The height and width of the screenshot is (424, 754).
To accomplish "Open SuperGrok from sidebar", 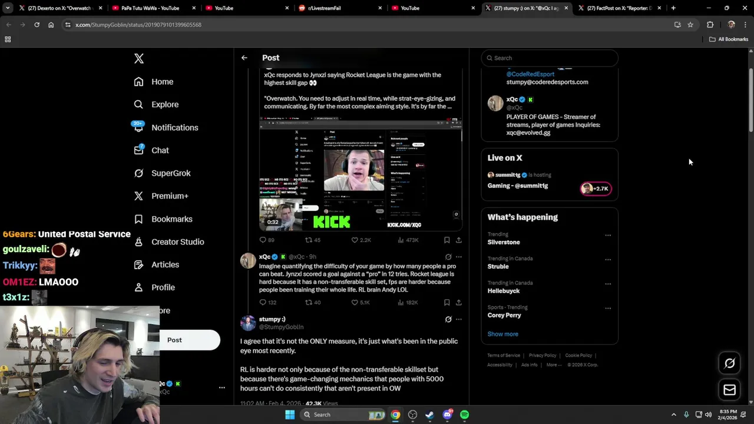I will 162,173.
